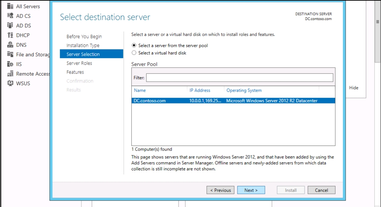Choose 'Select a virtual hard disk' option
The width and height of the screenshot is (381, 207).
[134, 53]
